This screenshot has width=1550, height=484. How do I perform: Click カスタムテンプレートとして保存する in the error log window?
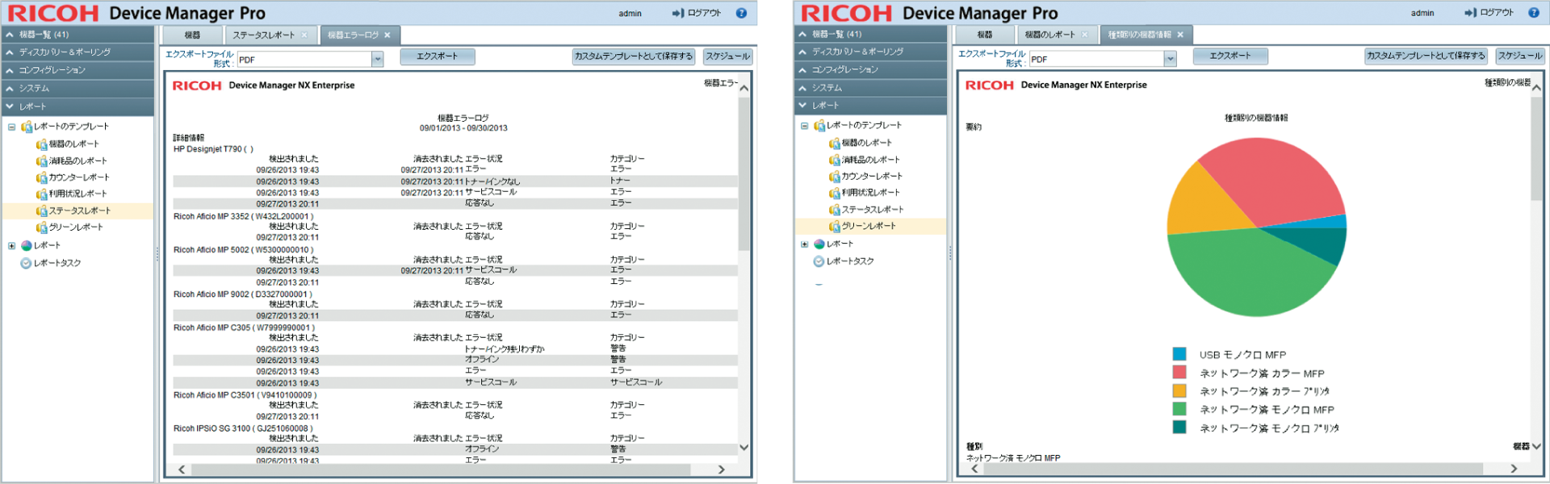[634, 56]
